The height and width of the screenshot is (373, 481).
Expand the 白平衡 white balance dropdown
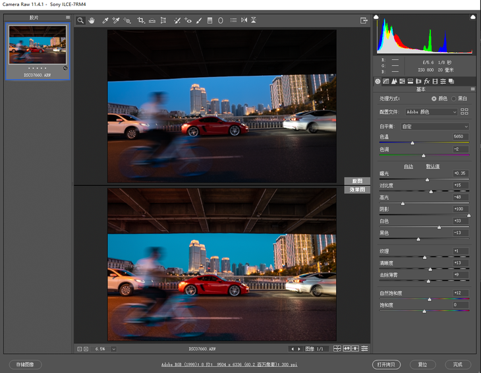pos(435,126)
